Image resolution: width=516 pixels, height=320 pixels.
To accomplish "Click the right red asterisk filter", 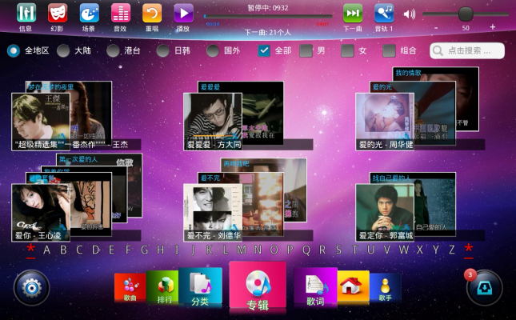I will (469, 250).
